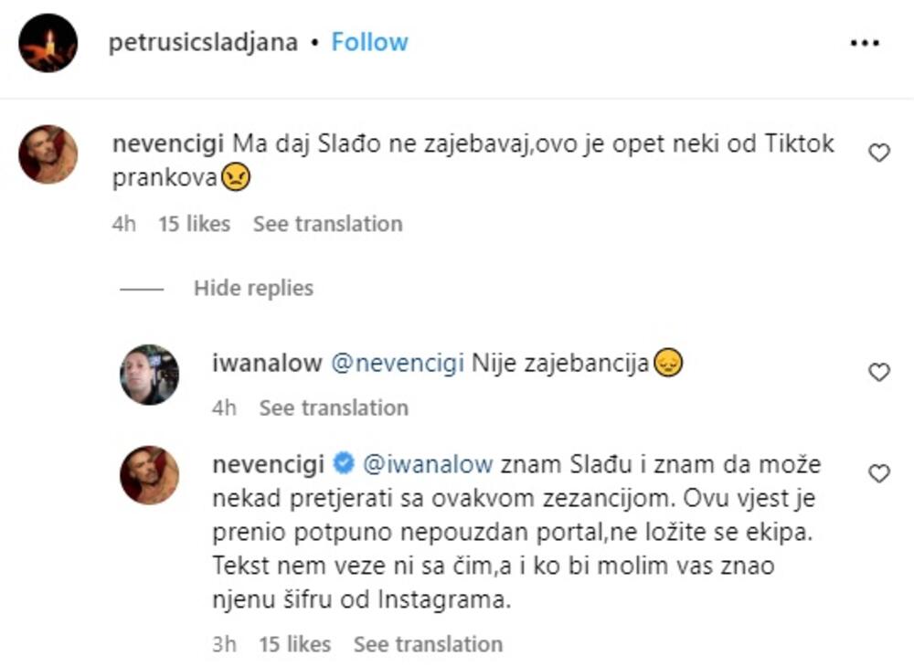Open petrusicsladjana's profile picture
914x667 pixels.
point(48,43)
